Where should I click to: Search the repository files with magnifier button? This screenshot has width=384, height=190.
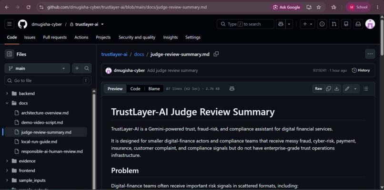87,68
